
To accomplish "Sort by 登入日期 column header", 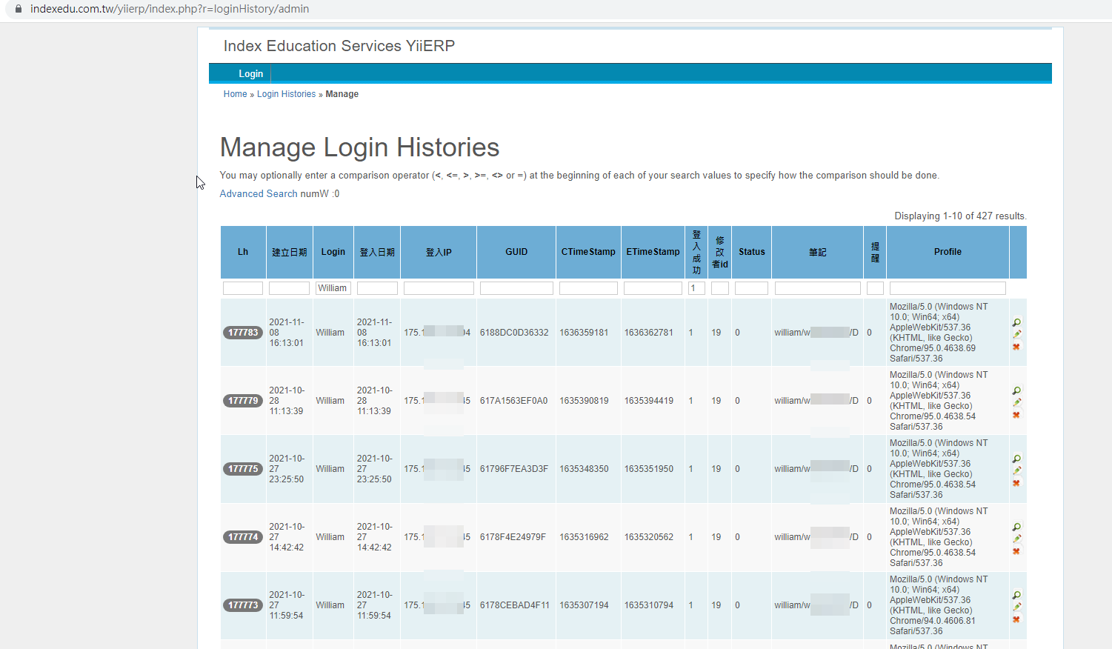I will (x=377, y=252).
